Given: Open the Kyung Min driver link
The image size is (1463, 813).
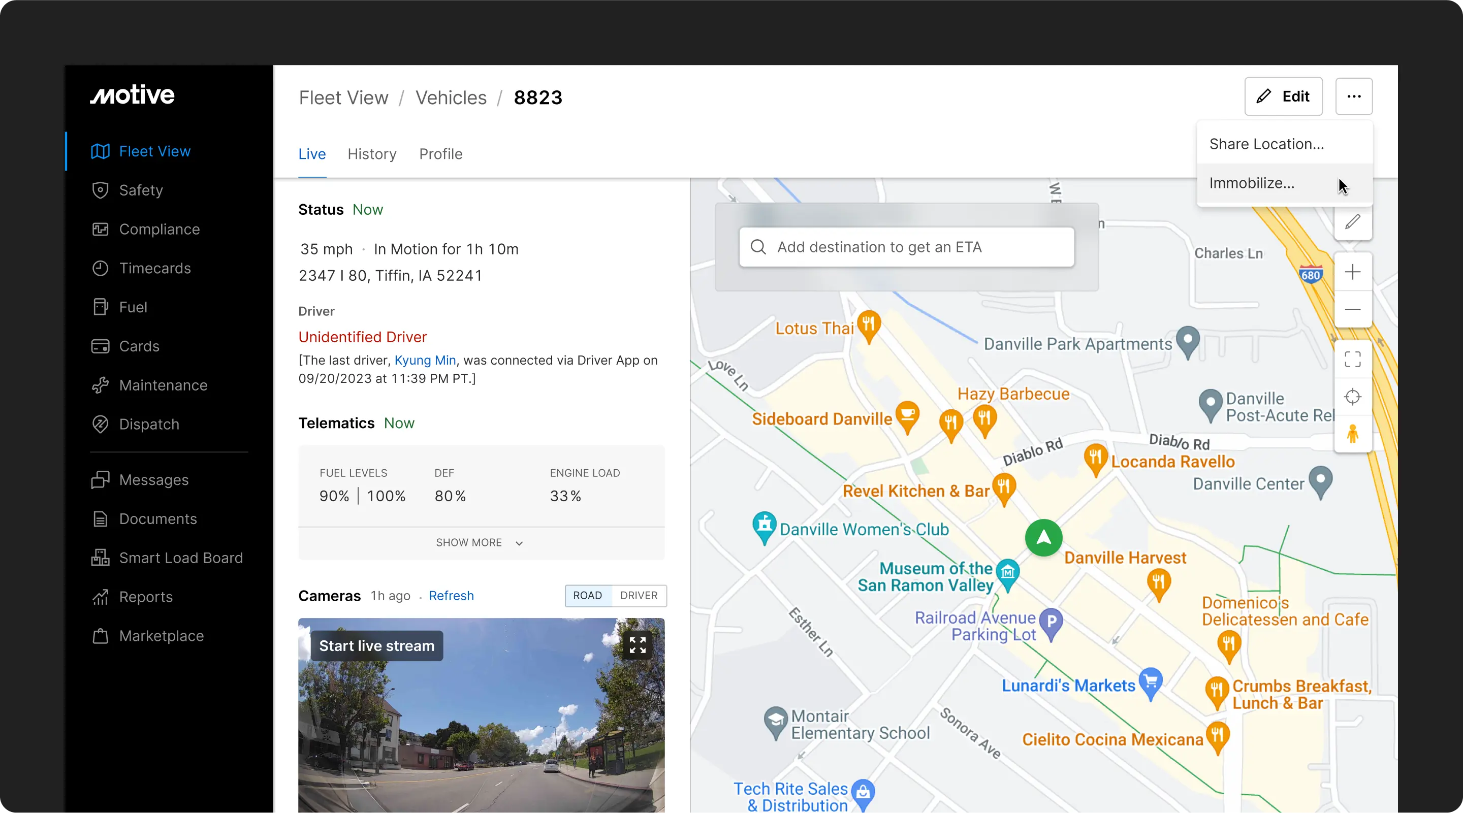Looking at the screenshot, I should click(x=425, y=361).
